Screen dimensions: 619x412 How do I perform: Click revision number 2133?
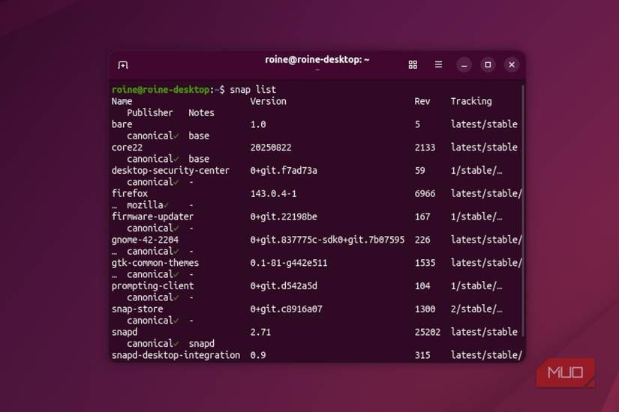(x=425, y=148)
